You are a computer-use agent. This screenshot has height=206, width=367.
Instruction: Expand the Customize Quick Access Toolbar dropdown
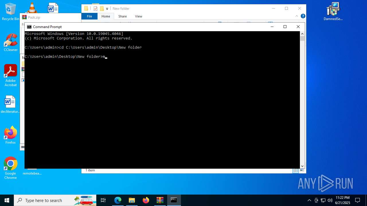pyautogui.click(x=107, y=9)
